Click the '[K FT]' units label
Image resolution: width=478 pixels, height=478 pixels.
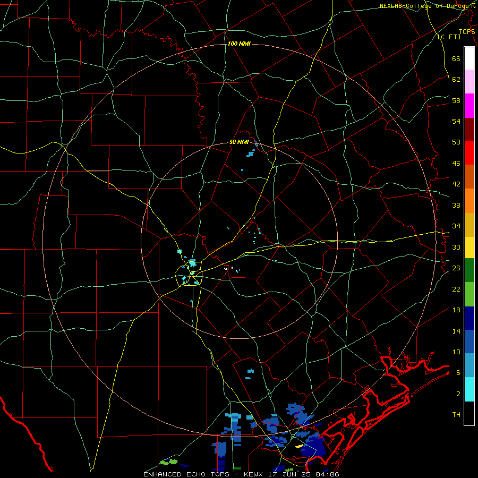[449, 37]
